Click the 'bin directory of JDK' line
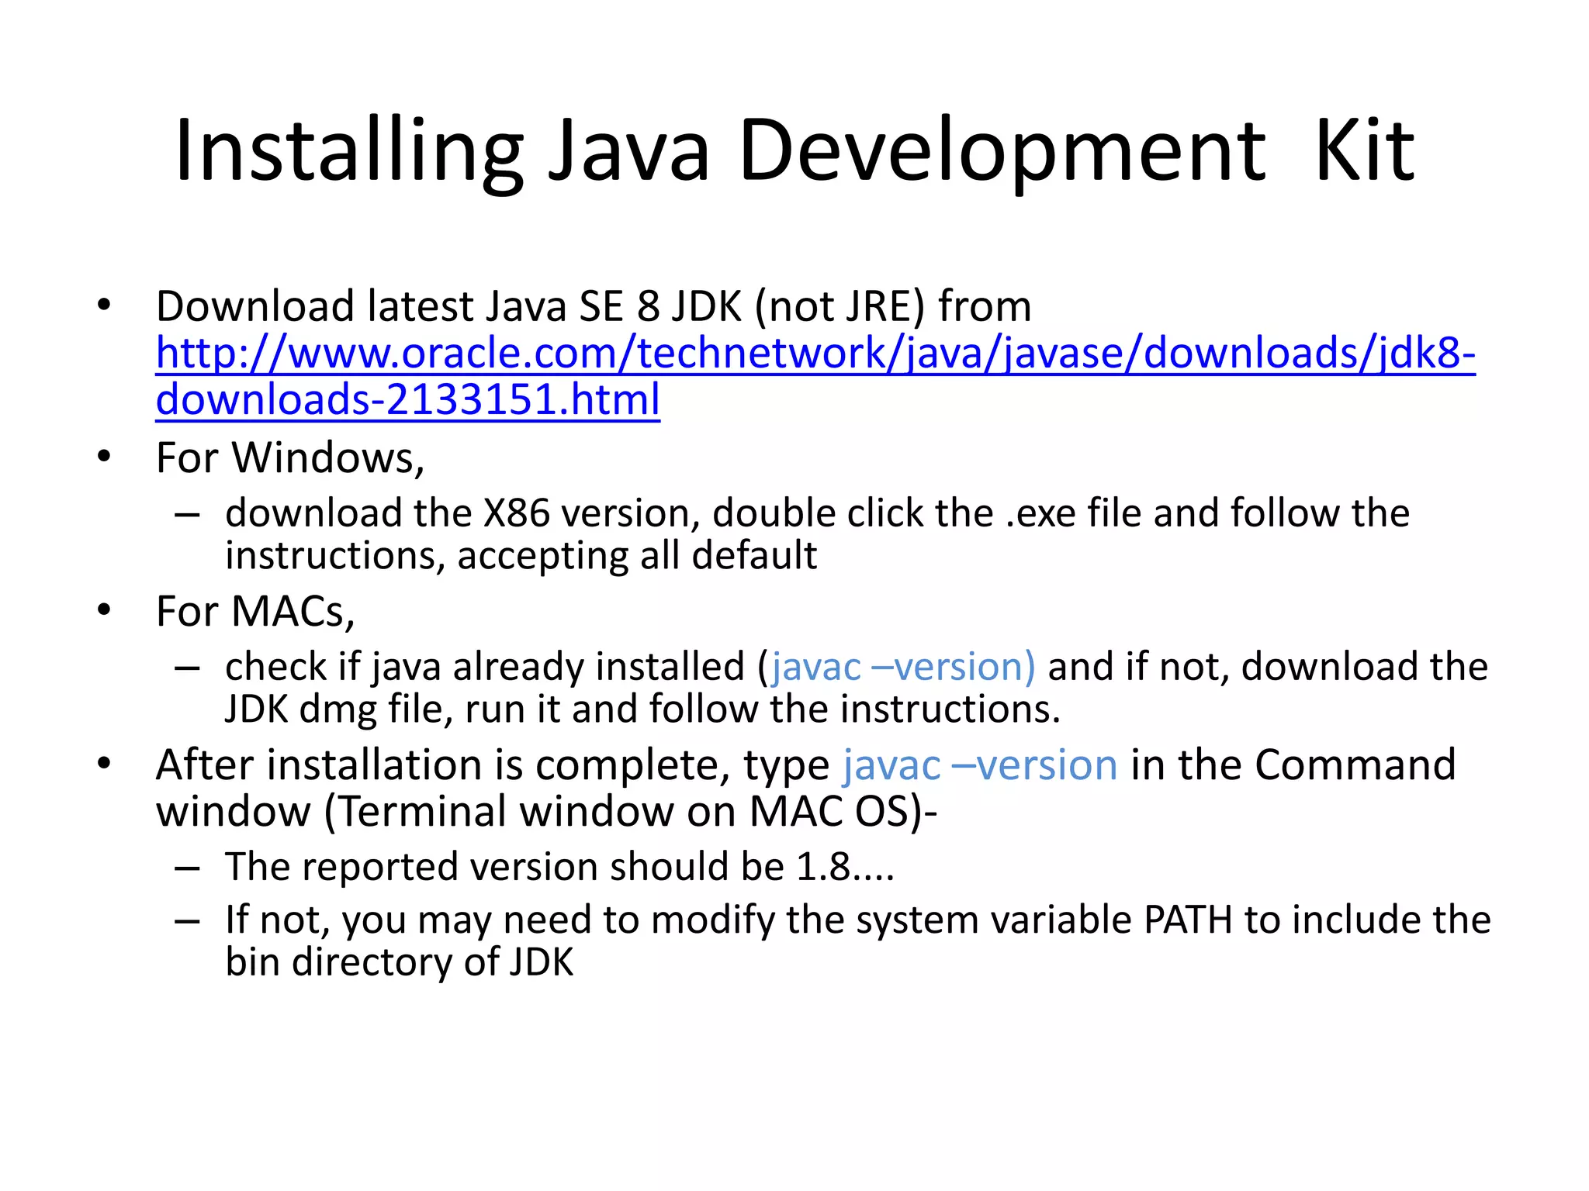 tap(399, 962)
